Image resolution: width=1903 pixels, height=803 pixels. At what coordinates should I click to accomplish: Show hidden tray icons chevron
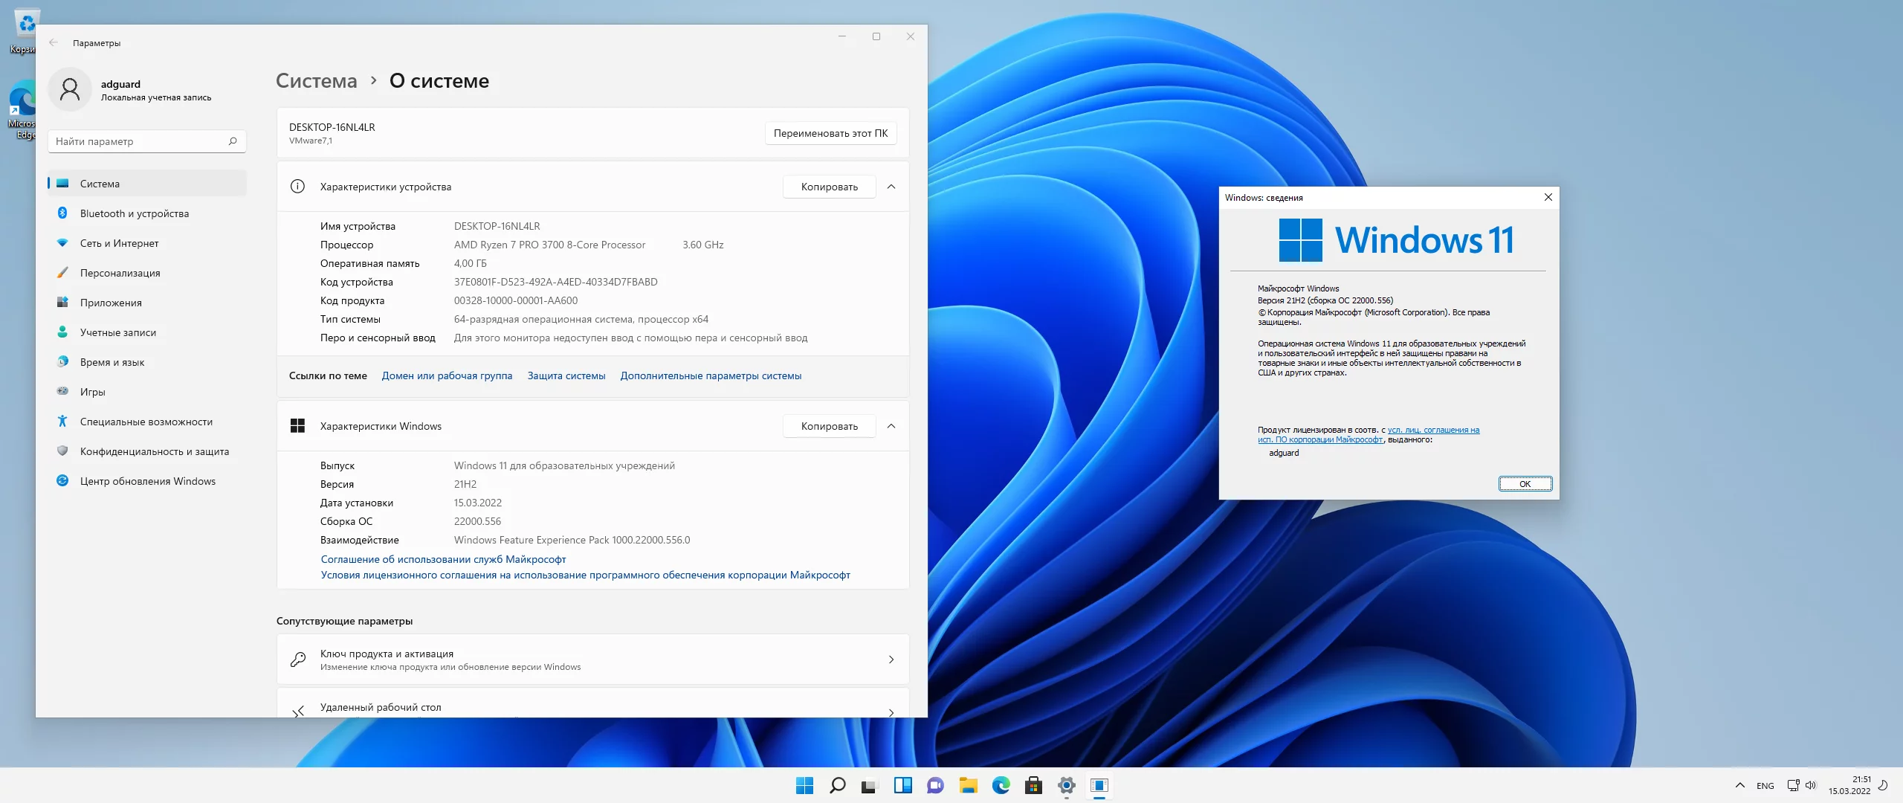pyautogui.click(x=1739, y=785)
